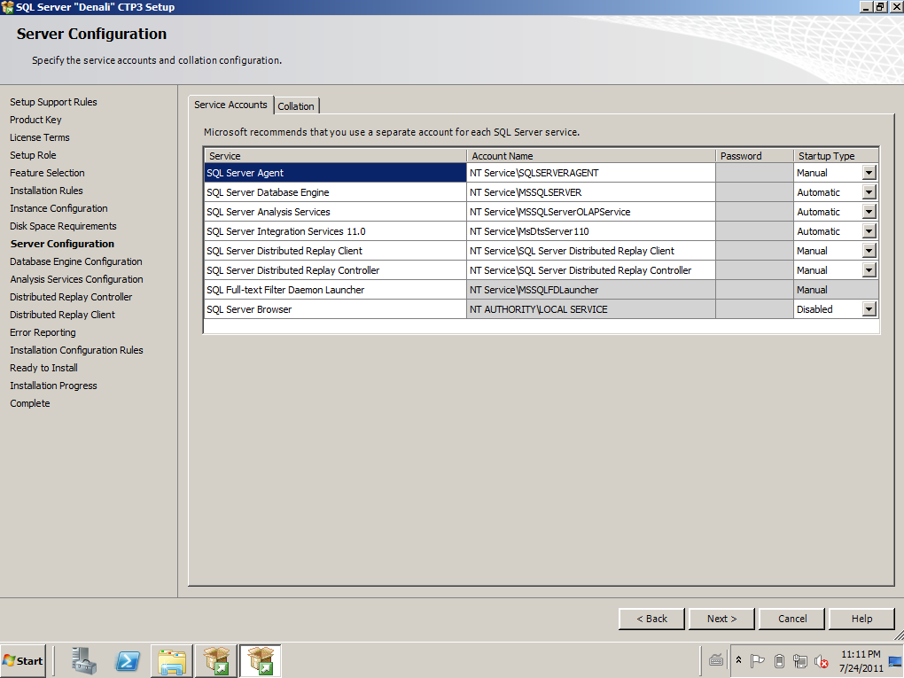Open the on-screen keyboard tray icon
Screen dimensions: 904x678
[716, 660]
